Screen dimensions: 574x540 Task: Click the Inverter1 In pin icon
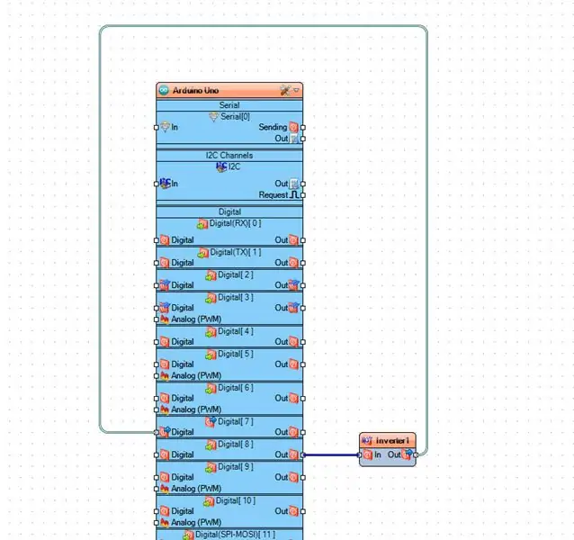(x=368, y=454)
